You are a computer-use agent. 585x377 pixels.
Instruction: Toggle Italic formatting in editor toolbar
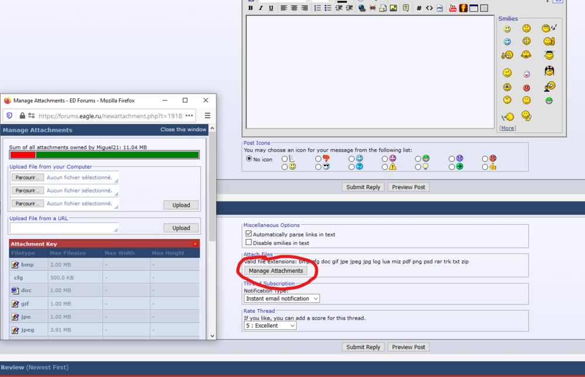click(260, 8)
